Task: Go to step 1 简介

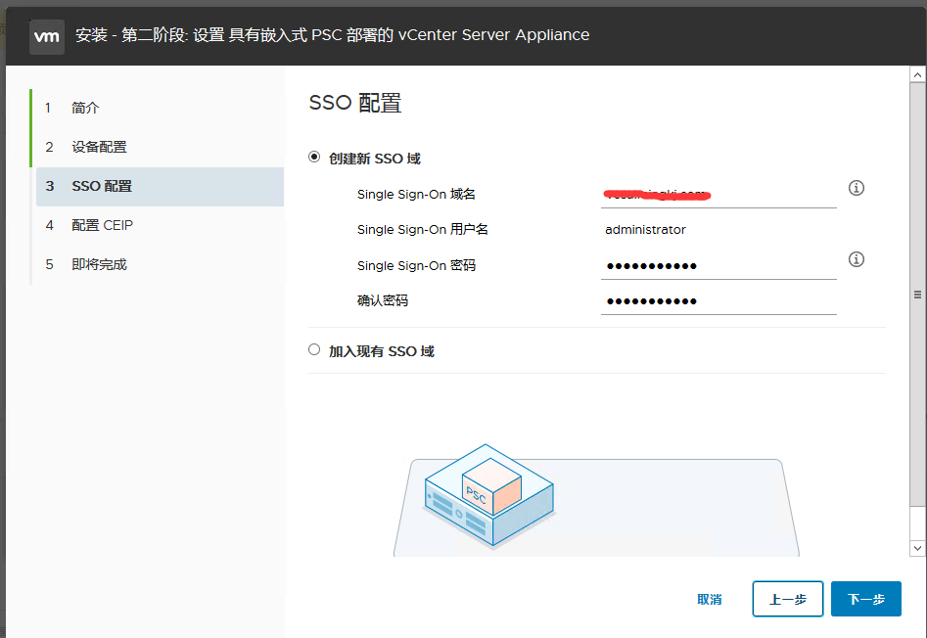Action: [x=160, y=108]
